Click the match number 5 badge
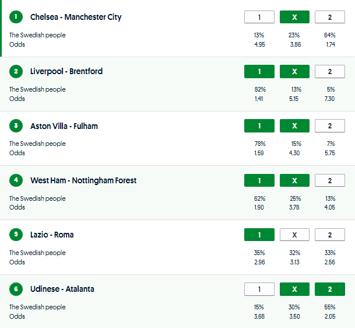 [16, 235]
